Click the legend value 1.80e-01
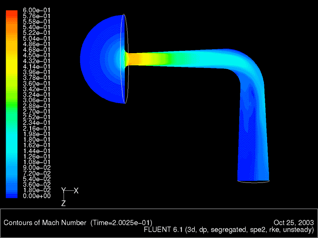 (x=37, y=140)
